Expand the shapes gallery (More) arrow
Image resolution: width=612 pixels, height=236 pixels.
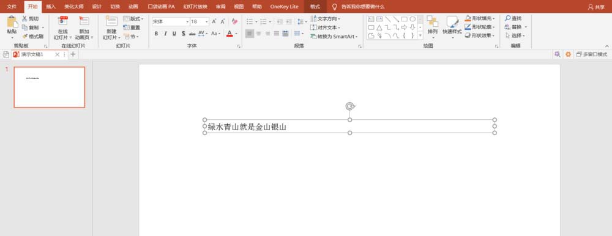coord(420,35)
